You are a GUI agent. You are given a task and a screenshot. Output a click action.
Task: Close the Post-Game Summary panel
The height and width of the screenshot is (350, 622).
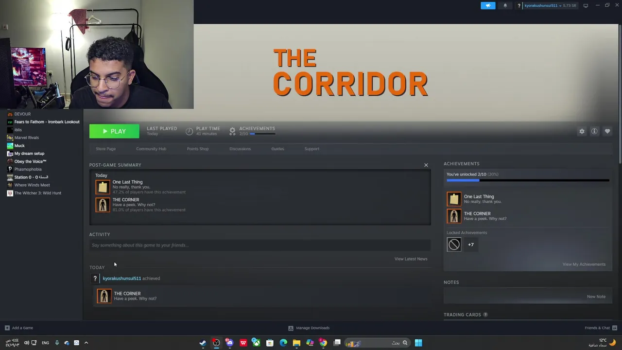pyautogui.click(x=426, y=165)
